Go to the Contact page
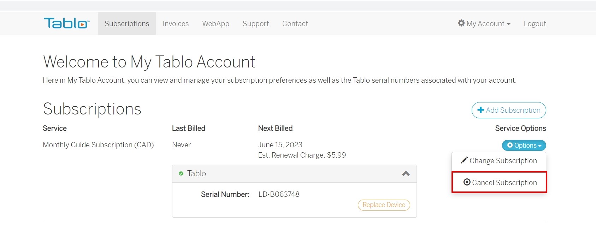Screen dimensions: 596x236 (x=295, y=24)
